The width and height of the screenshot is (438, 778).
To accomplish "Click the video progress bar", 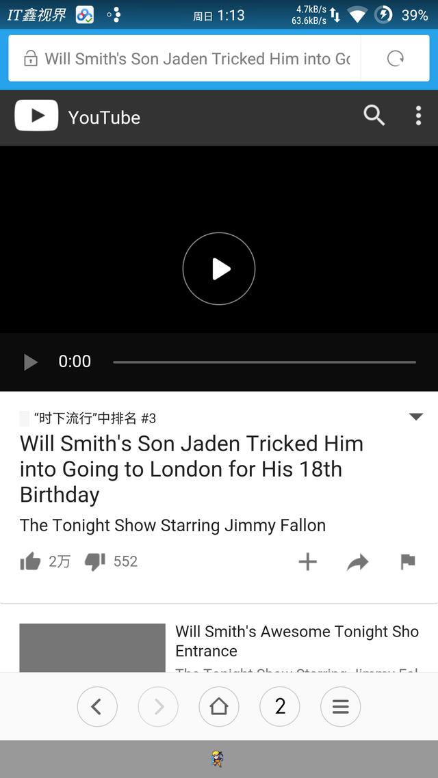I will (x=264, y=362).
